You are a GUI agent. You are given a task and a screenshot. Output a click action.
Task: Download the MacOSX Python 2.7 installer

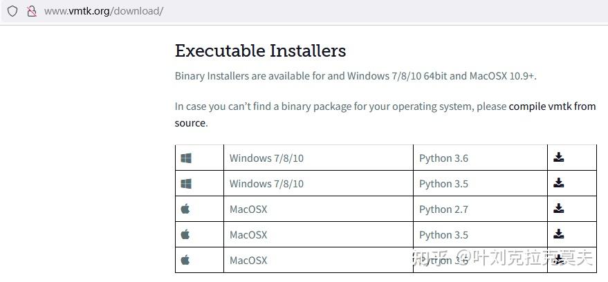pyautogui.click(x=559, y=209)
